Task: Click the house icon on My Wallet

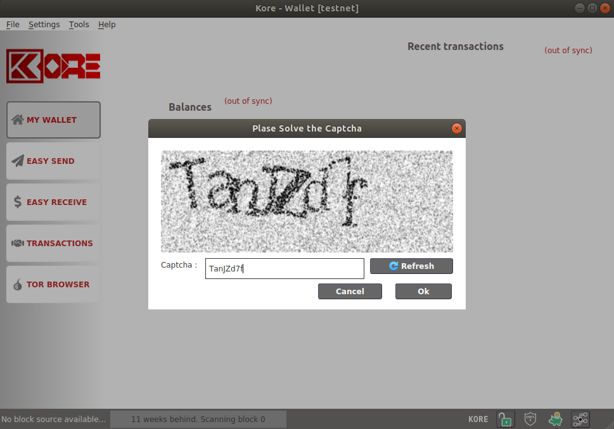Action: point(18,120)
